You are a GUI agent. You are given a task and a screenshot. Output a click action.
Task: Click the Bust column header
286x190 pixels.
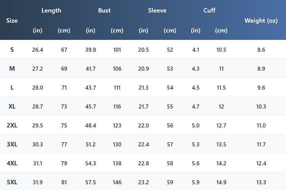pos(104,10)
